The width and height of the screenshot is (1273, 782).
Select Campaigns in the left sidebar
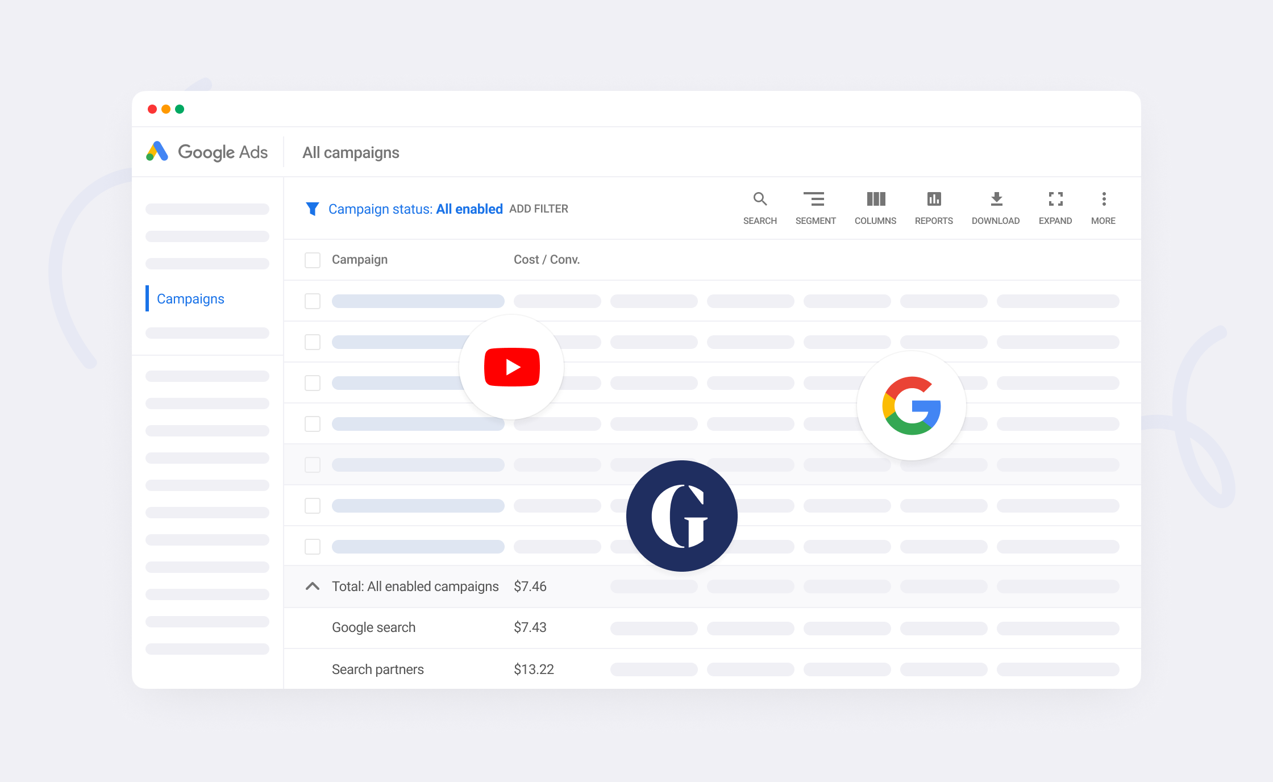click(190, 299)
